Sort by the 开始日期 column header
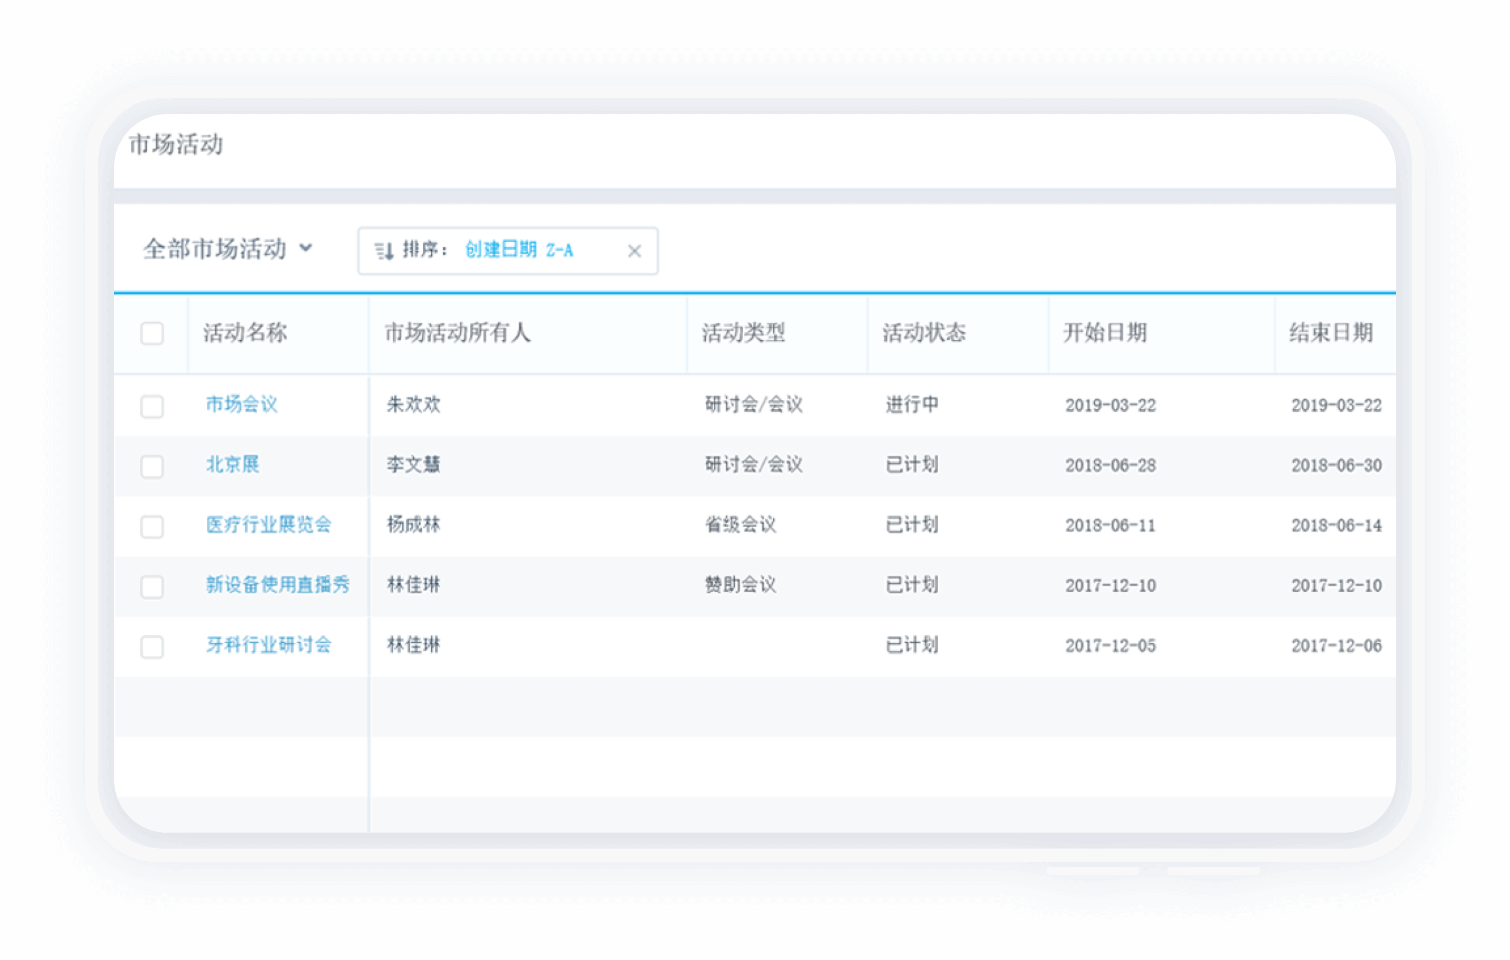The image size is (1510, 960). point(1105,332)
